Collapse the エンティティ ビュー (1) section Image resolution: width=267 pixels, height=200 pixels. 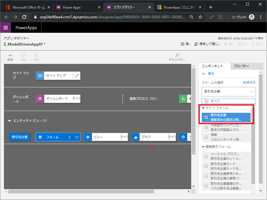pos(9,121)
